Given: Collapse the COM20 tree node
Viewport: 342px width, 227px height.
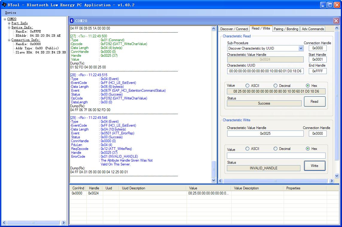Looking at the screenshot, I should (x=5, y=19).
